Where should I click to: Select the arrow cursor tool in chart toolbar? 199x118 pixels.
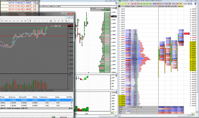30,21
